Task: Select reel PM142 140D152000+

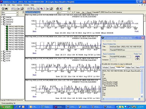Action: 16,38
